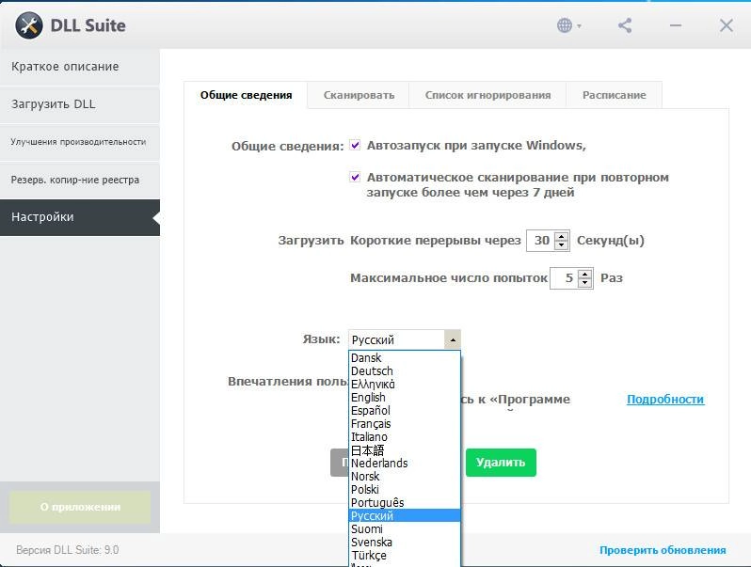The width and height of the screenshot is (751, 567).
Task: Close the DLL Suite window
Action: [727, 25]
